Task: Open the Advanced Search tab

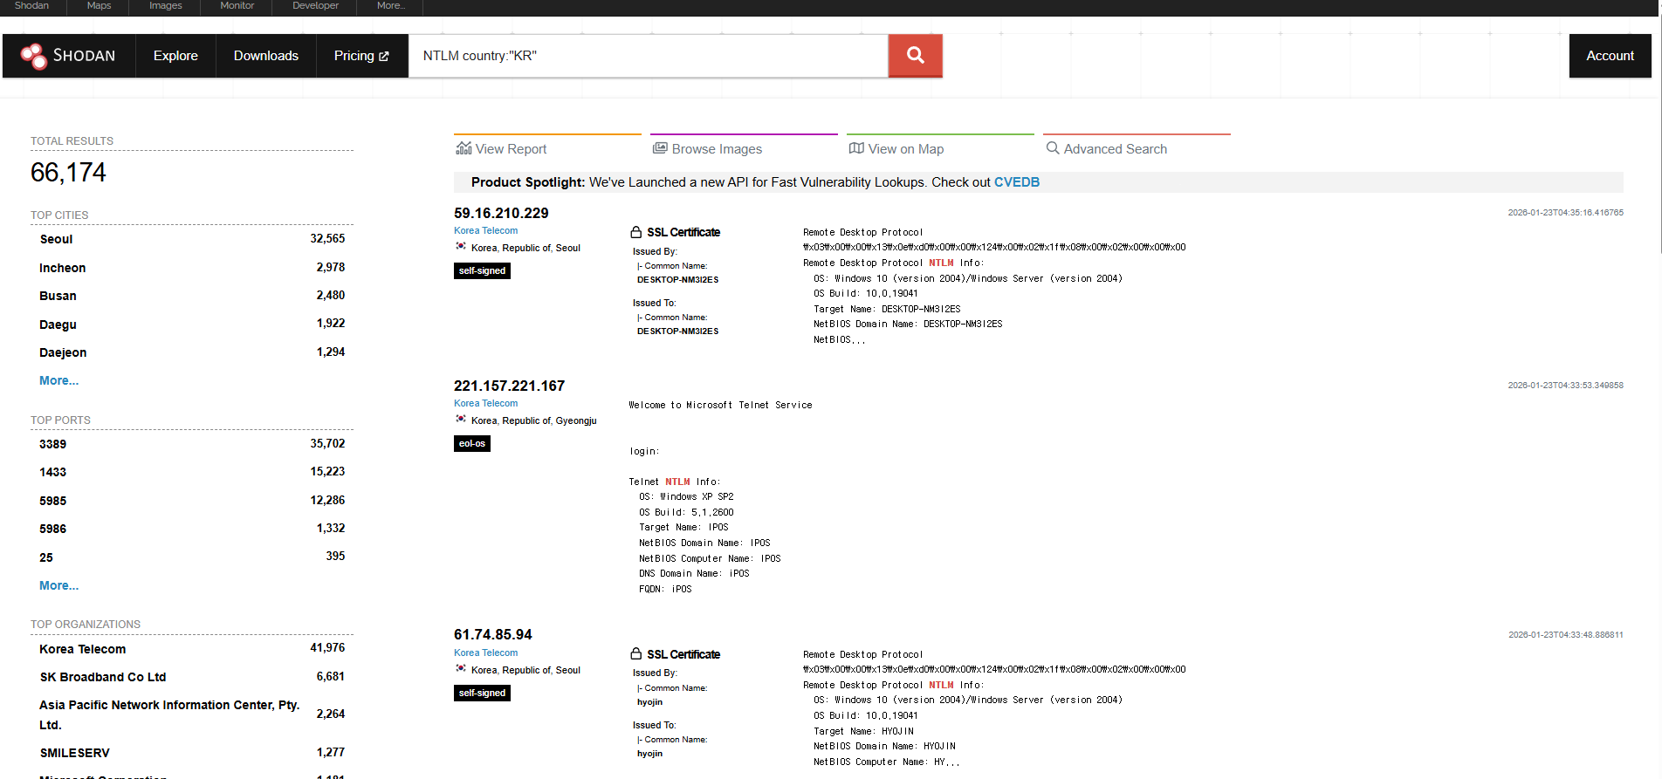Action: click(1137, 148)
